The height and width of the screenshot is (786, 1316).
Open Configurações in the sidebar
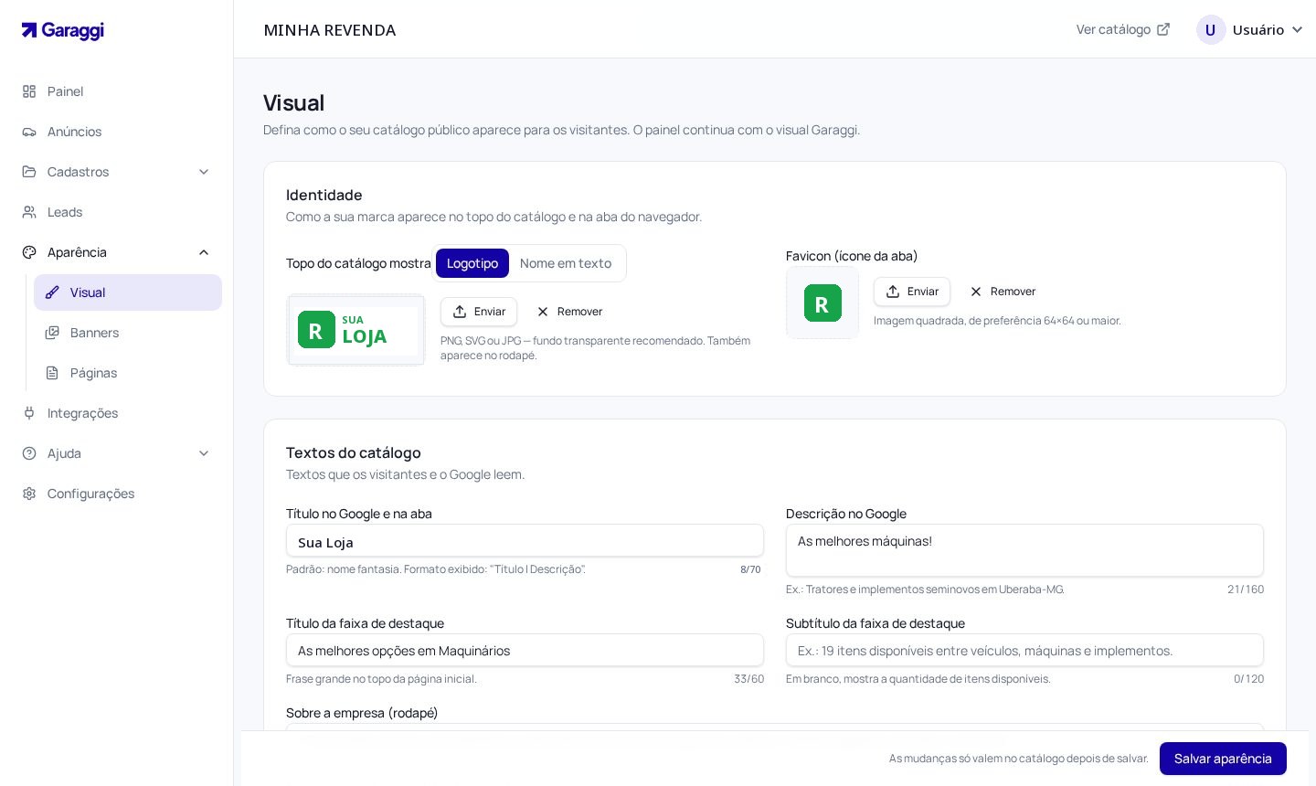116,494
